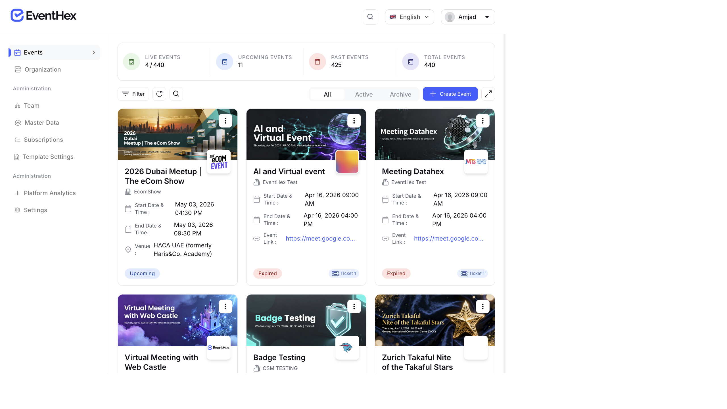The height and width of the screenshot is (409, 727).
Task: Expand the Events sidebar chevron
Action: pyautogui.click(x=93, y=52)
